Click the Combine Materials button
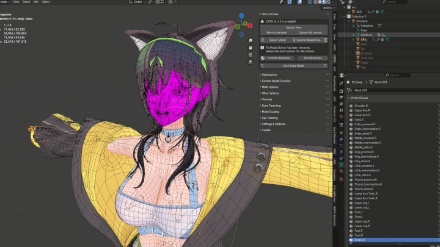Viewport: 440px width, 247px height. point(276,58)
